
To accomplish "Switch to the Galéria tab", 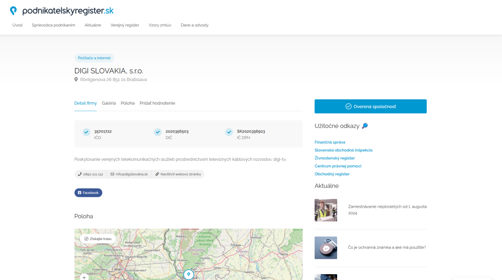I will [x=109, y=103].
